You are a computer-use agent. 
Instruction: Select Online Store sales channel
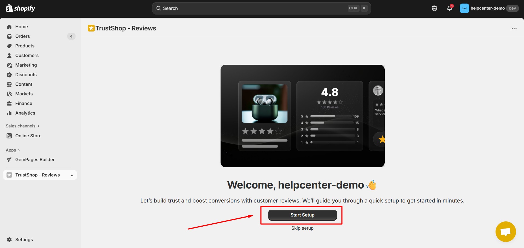click(x=28, y=136)
